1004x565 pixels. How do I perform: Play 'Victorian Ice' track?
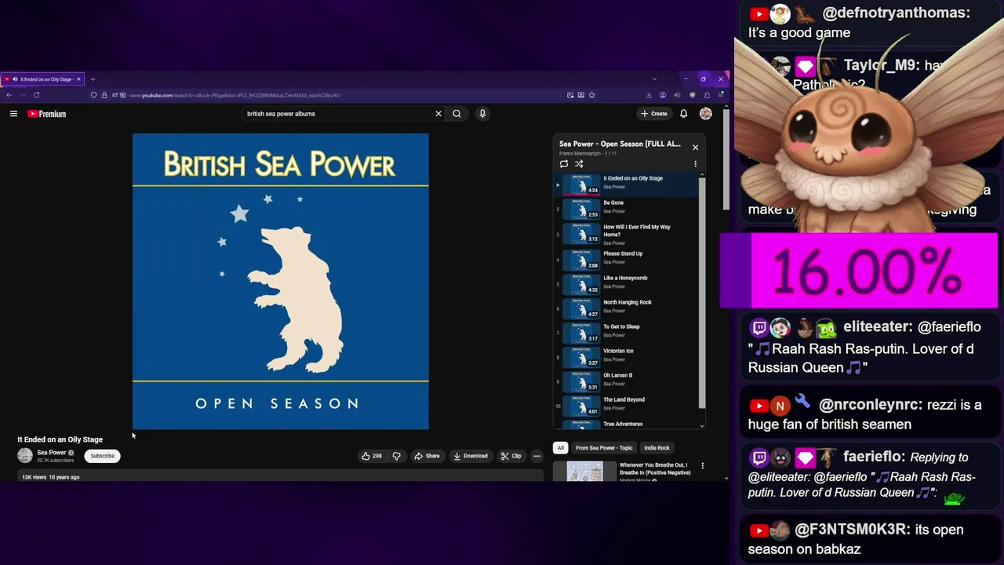(626, 355)
